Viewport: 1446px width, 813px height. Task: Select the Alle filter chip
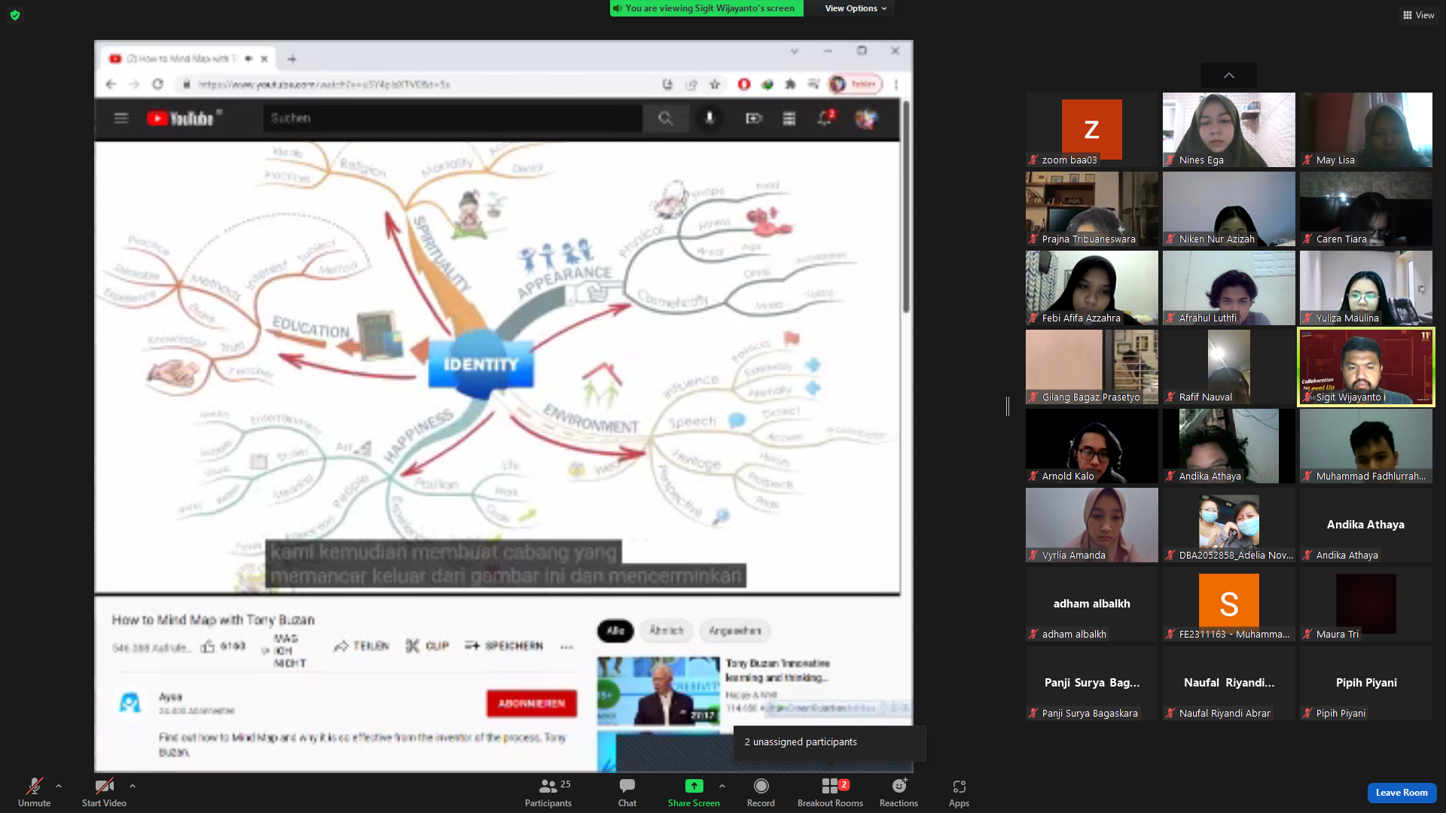pos(615,631)
